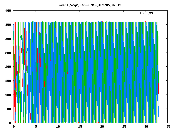The width and height of the screenshot is (173, 130).
Task: Click the y-axis label 50
Action: [9, 109]
